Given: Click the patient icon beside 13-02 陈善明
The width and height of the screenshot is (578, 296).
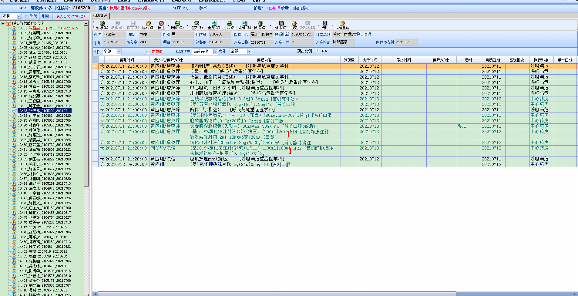Looking at the screenshot, I should click(x=14, y=33).
